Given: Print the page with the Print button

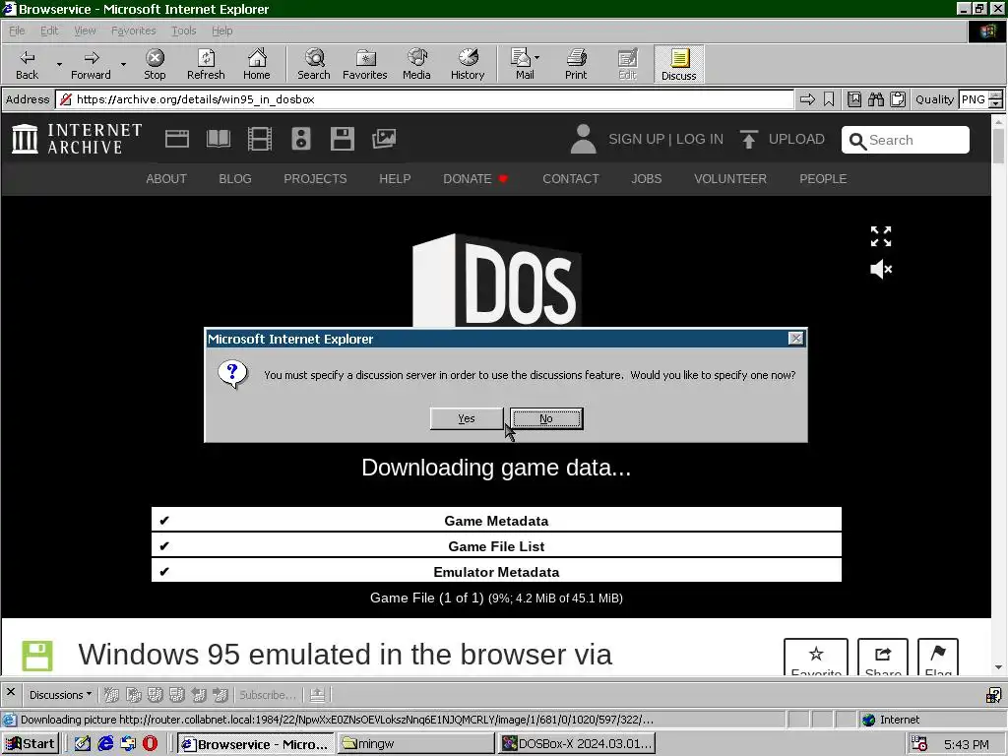Looking at the screenshot, I should (x=576, y=65).
